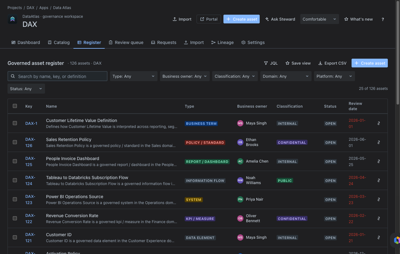Click Projects in the breadcrumb
This screenshot has width=400, height=254.
(x=15, y=7)
